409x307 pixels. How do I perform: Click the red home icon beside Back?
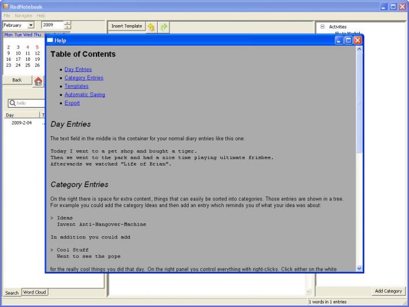click(39, 81)
